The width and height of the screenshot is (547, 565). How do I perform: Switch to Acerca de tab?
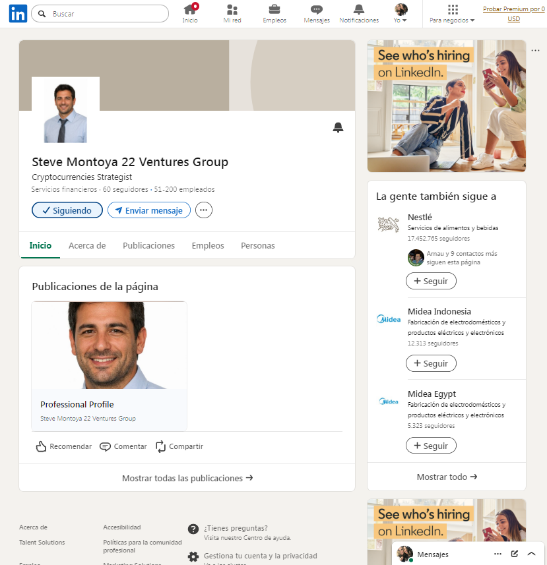pyautogui.click(x=87, y=245)
